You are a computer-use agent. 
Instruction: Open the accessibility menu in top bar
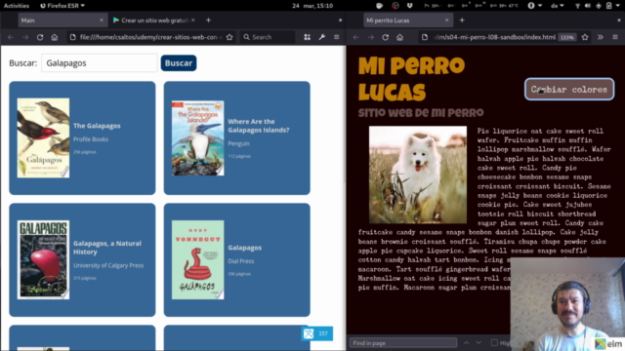pyautogui.click(x=534, y=6)
